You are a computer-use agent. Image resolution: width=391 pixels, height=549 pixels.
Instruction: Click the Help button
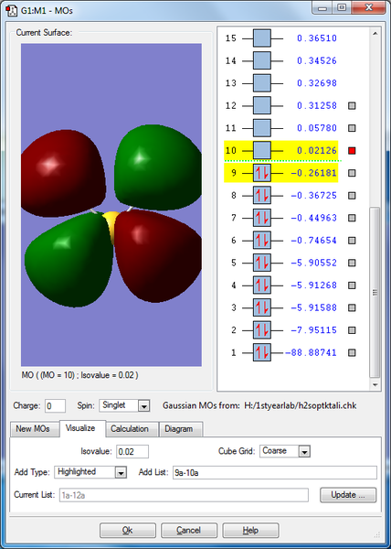[250, 531]
